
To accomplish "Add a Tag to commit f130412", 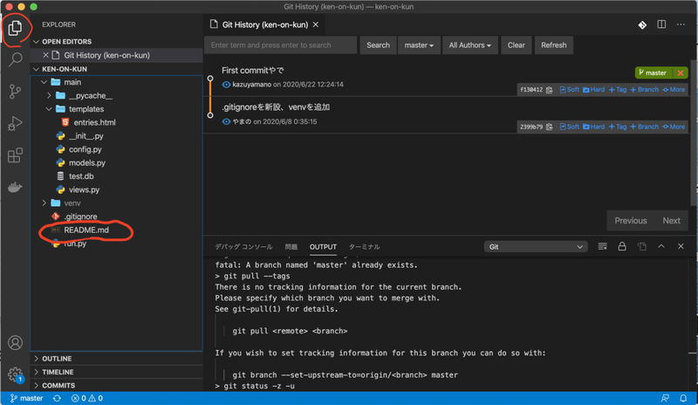I will pyautogui.click(x=618, y=90).
